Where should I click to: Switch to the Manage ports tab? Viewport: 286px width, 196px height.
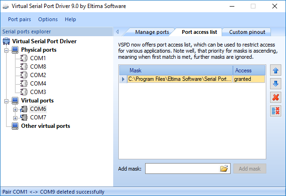click(152, 32)
